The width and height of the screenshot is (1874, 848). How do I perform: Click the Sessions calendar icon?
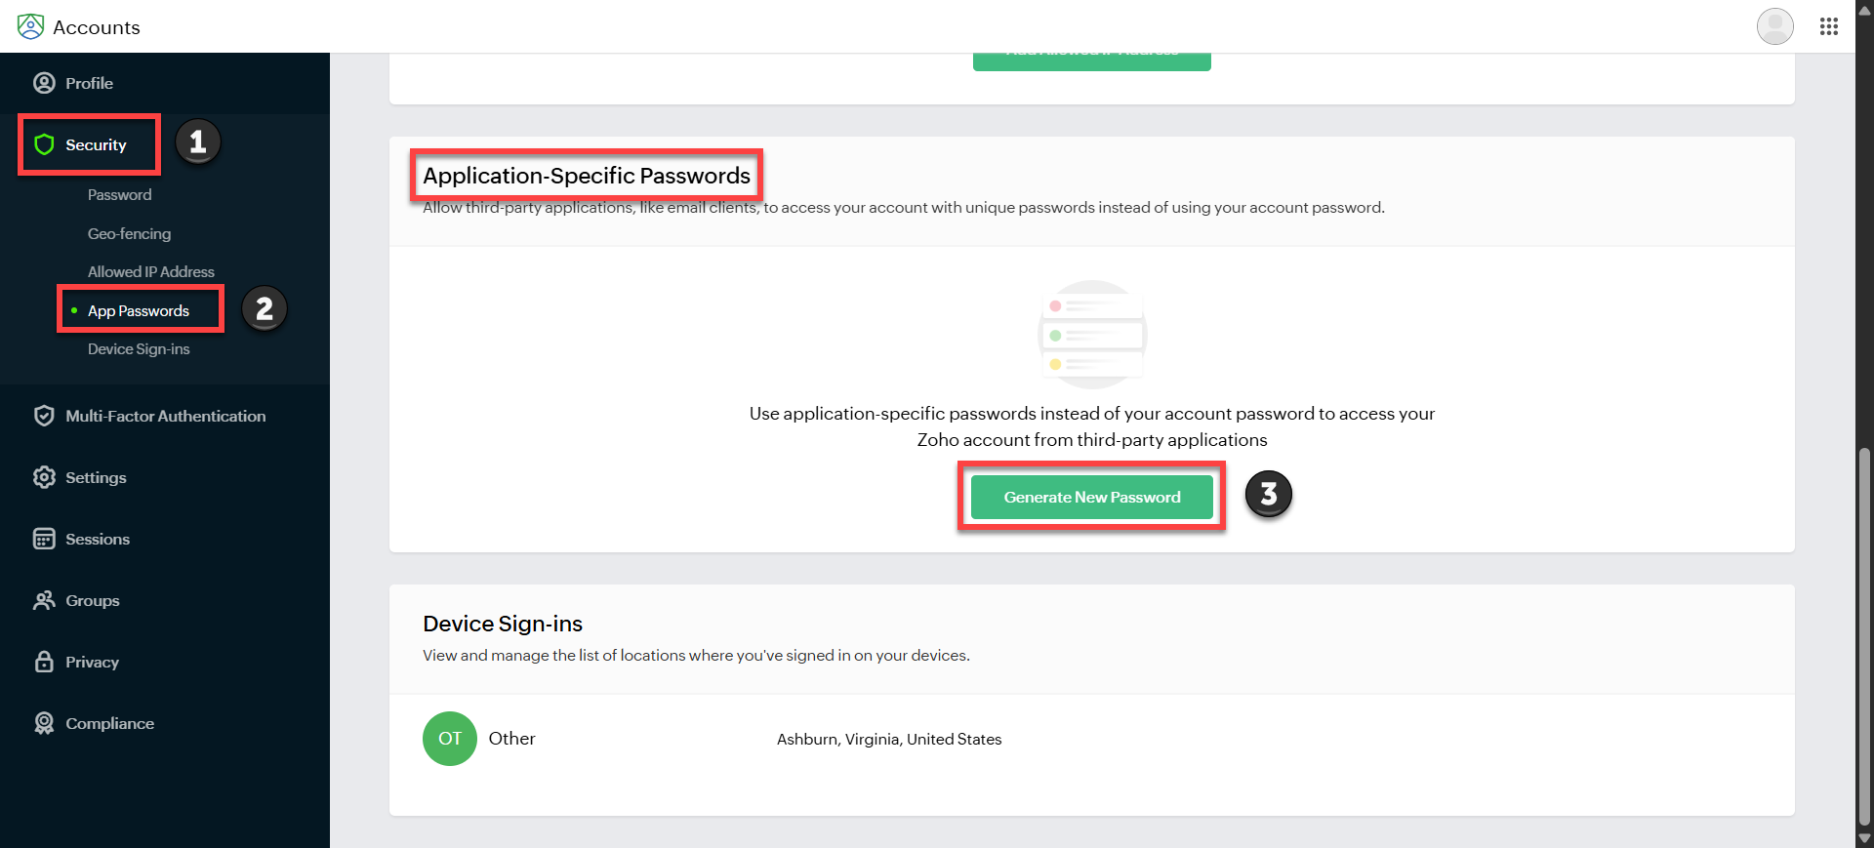coord(44,539)
